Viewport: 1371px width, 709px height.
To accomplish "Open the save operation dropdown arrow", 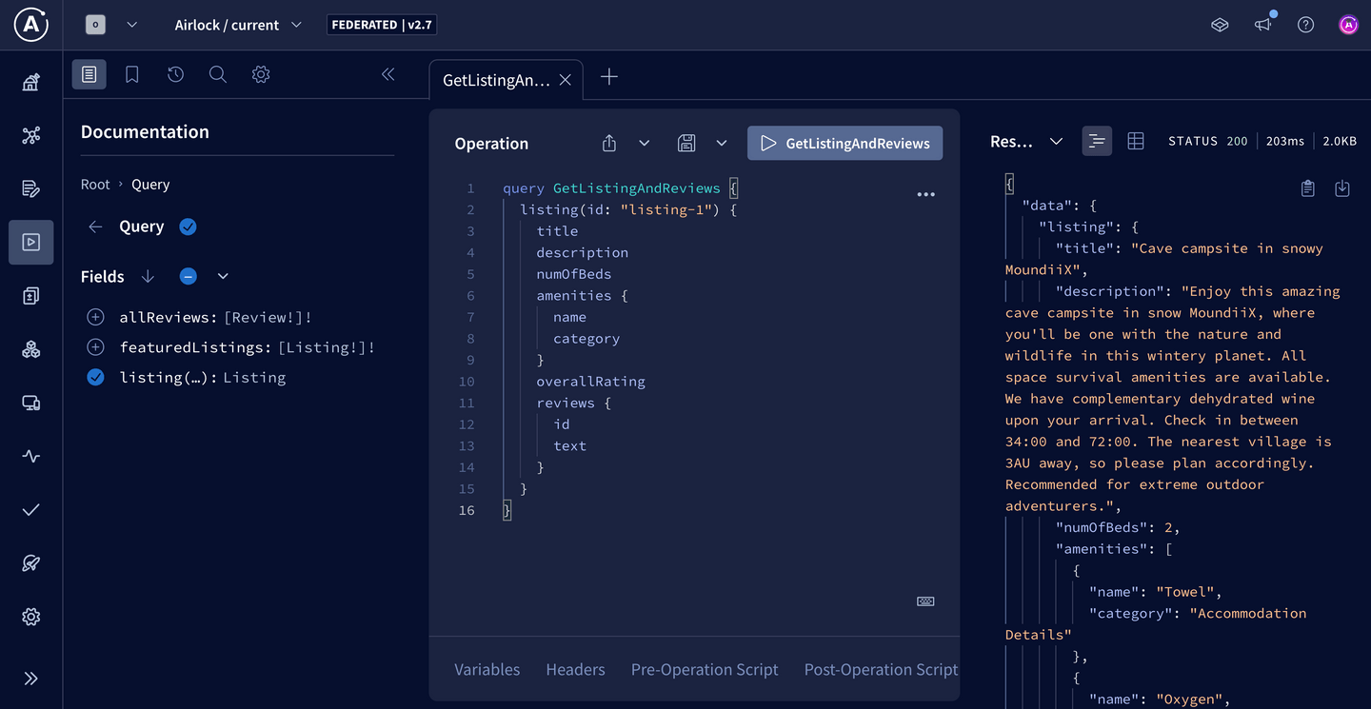I will pyautogui.click(x=722, y=144).
